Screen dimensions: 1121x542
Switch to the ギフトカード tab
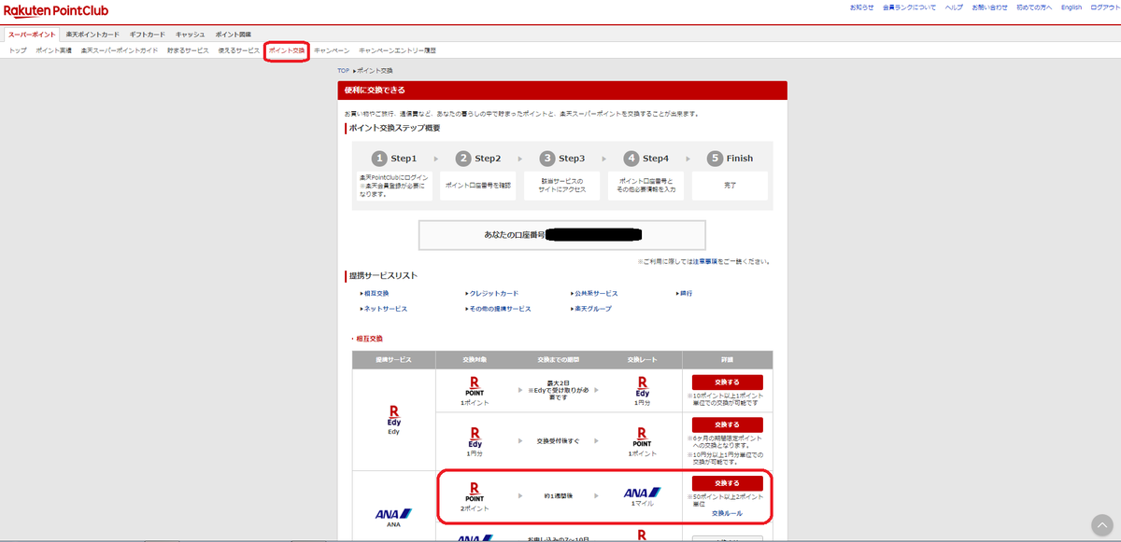tap(148, 34)
